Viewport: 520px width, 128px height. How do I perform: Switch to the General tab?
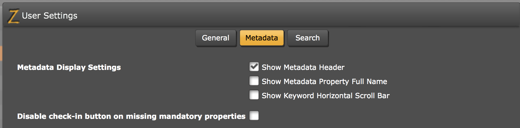(216, 38)
